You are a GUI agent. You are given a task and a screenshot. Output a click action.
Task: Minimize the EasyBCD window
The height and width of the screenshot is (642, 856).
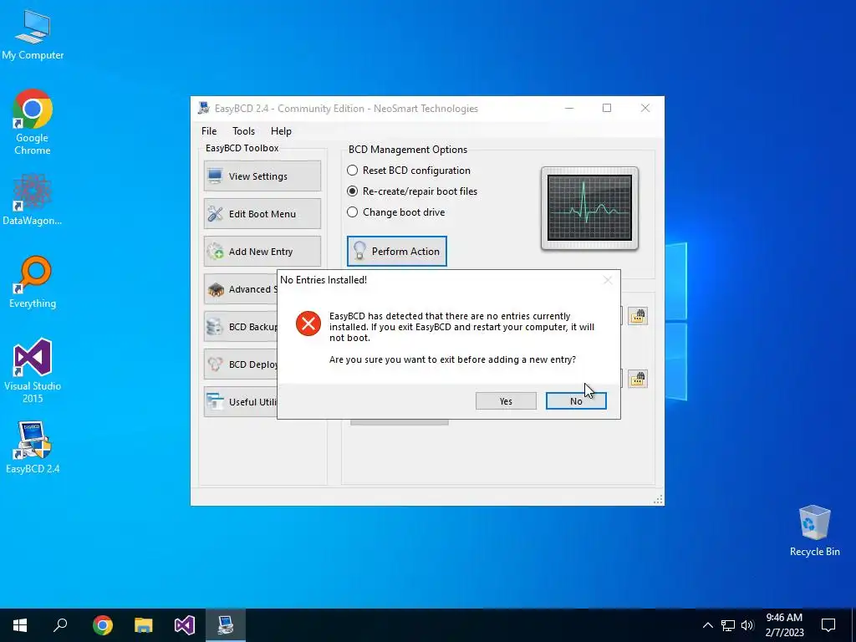click(x=568, y=108)
